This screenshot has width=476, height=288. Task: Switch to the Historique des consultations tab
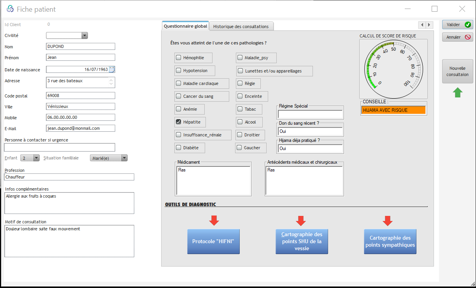tap(241, 27)
